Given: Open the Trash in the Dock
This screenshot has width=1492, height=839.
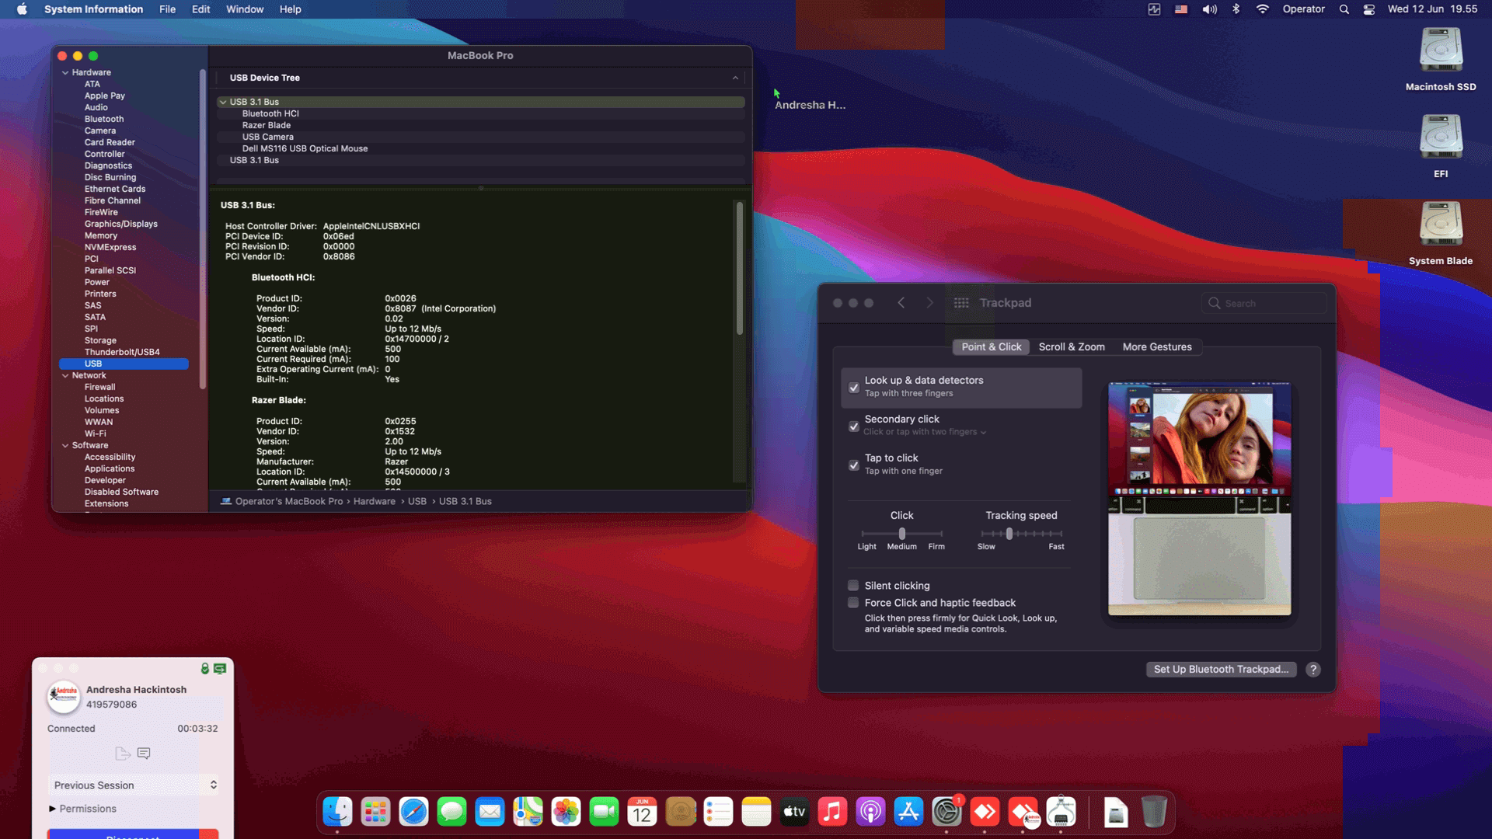Looking at the screenshot, I should 1154,813.
